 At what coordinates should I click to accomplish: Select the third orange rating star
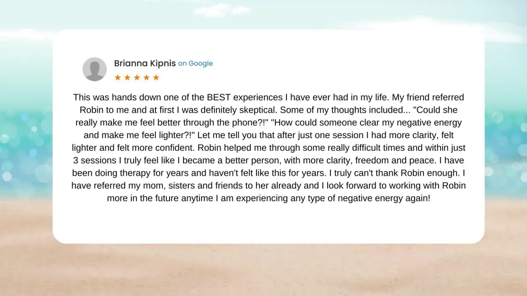tap(137, 78)
